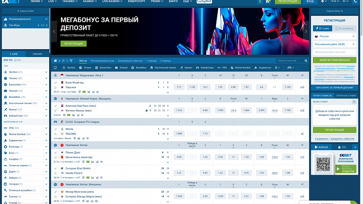Open bet slip settings gear icon

click(x=353, y=101)
